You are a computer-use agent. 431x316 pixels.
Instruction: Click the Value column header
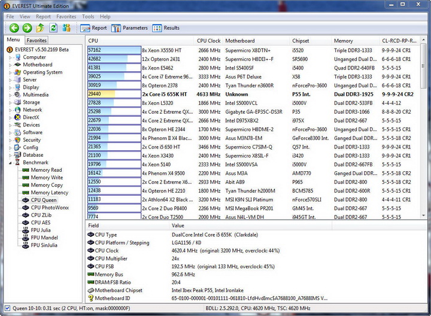point(250,226)
